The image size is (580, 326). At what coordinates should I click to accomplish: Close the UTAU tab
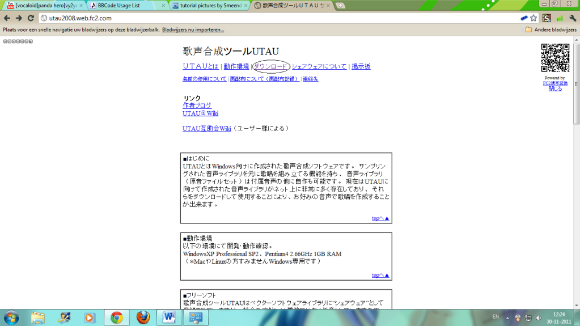pos(328,6)
